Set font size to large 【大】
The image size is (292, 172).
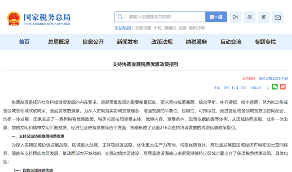[x=226, y=88]
